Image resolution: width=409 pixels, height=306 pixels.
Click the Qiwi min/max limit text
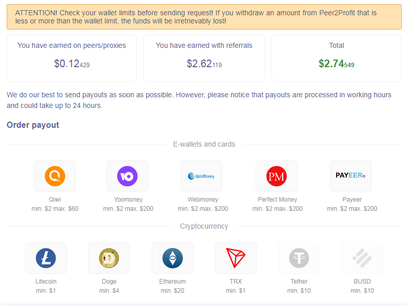[x=55, y=209]
